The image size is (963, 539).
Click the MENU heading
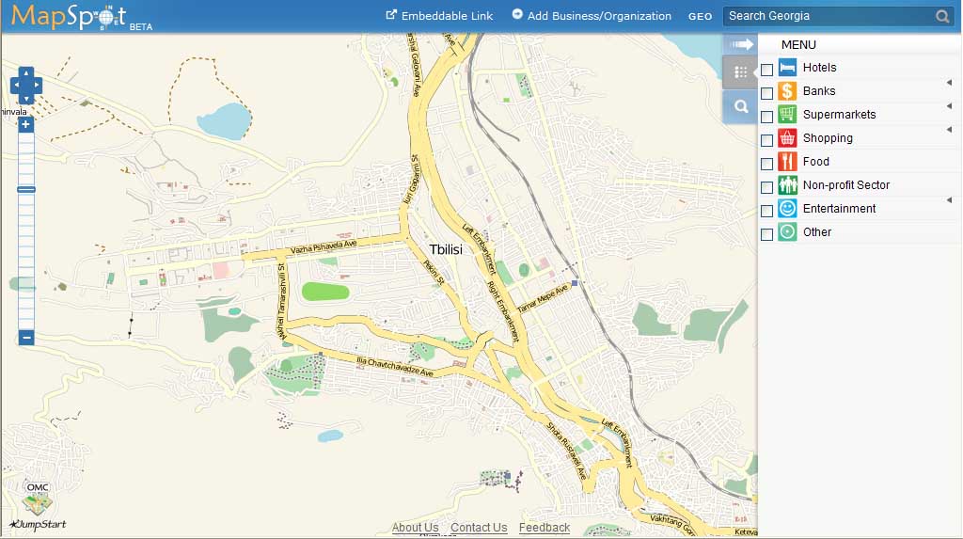pyautogui.click(x=798, y=45)
